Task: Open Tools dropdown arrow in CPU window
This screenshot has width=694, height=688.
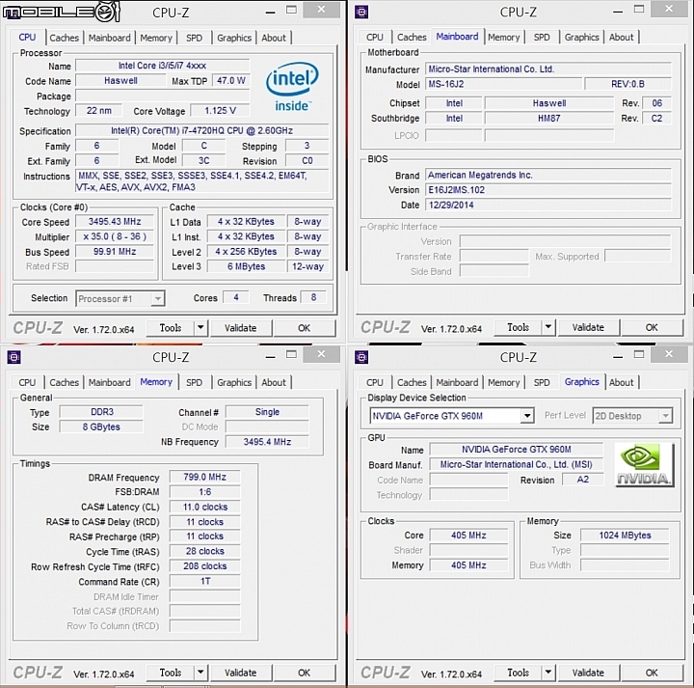Action: (x=200, y=328)
